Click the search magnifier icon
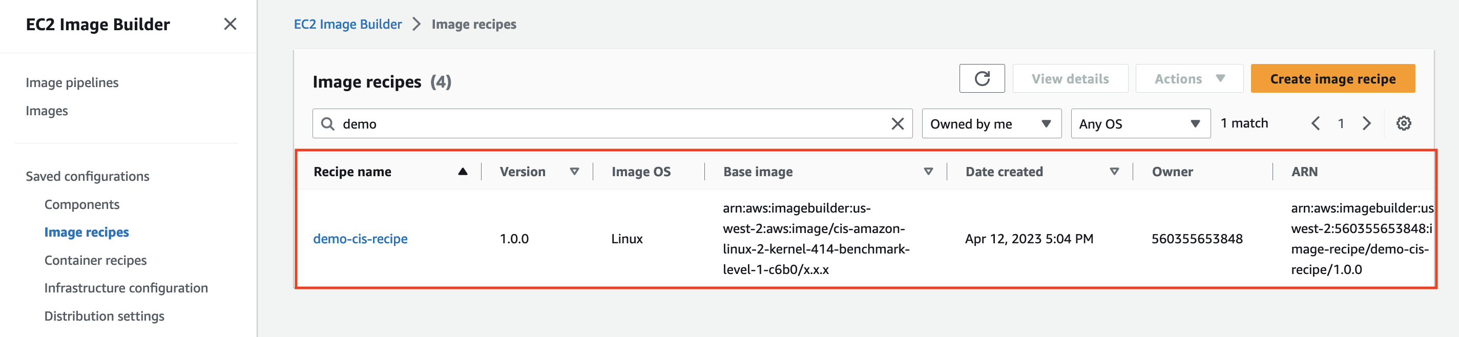 pyautogui.click(x=327, y=124)
